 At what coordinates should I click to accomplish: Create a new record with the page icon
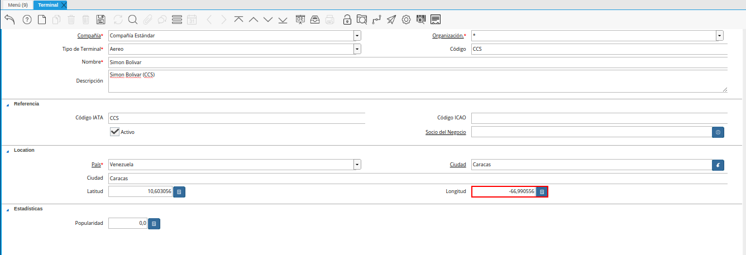[x=42, y=20]
